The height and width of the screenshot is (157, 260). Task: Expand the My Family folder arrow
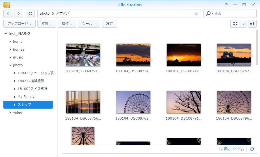pyautogui.click(x=15, y=97)
